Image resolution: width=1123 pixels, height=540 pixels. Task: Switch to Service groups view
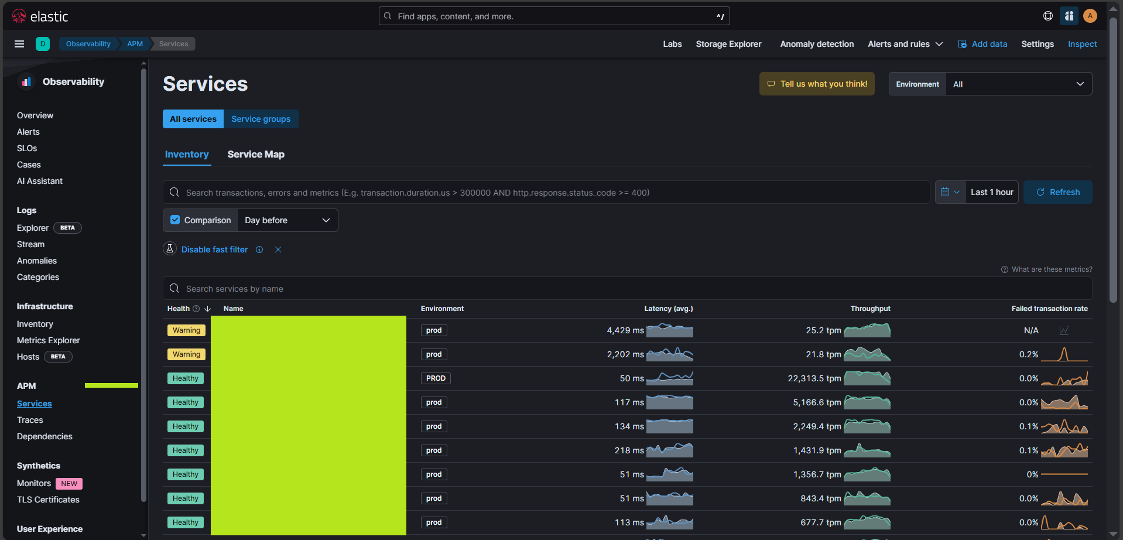(x=261, y=119)
